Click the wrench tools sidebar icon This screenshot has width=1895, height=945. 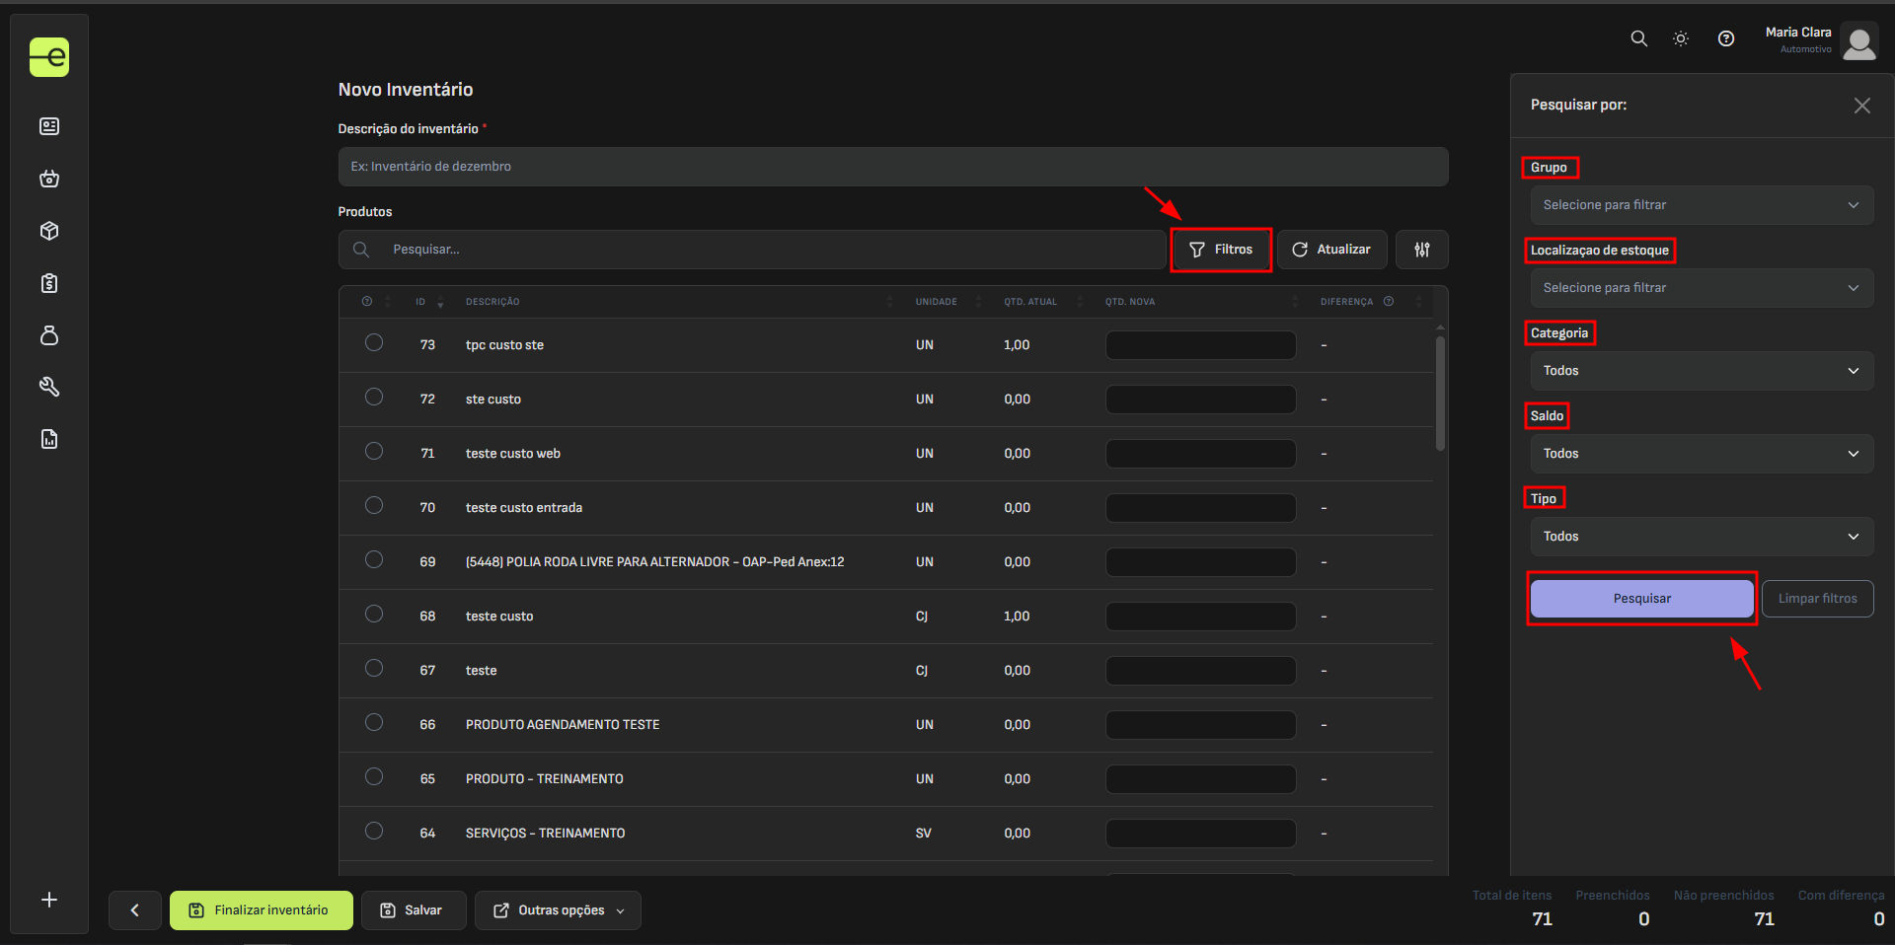(49, 387)
